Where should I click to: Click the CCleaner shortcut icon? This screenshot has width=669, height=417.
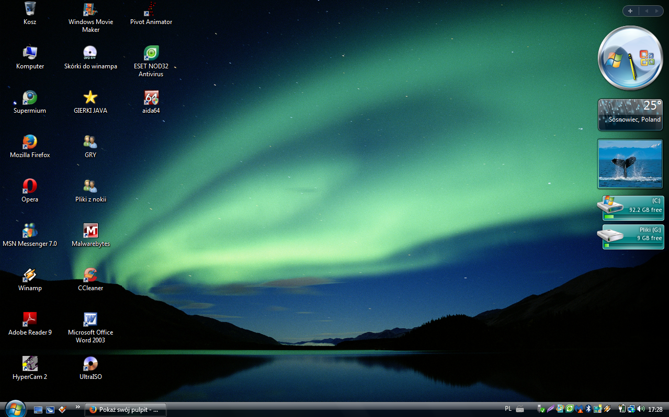pyautogui.click(x=90, y=279)
